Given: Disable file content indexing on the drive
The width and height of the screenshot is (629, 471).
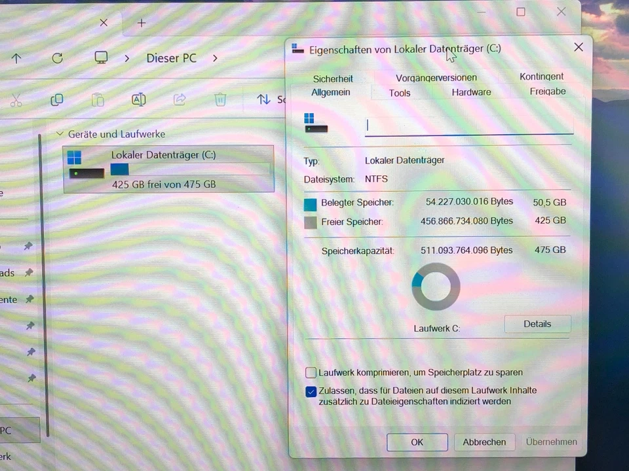Looking at the screenshot, I should [311, 392].
